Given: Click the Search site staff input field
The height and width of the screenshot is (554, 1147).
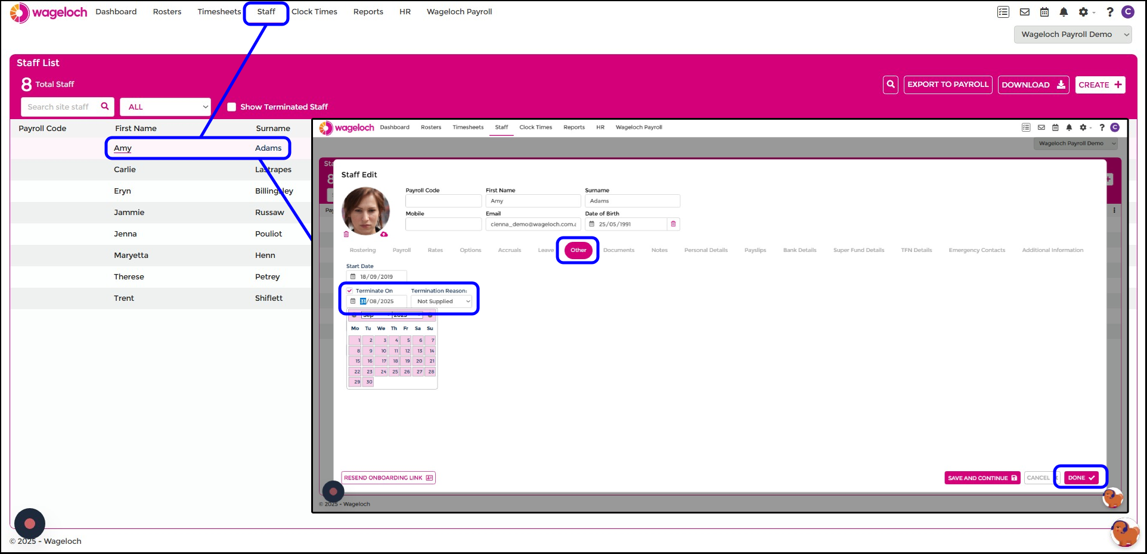Looking at the screenshot, I should click(60, 107).
